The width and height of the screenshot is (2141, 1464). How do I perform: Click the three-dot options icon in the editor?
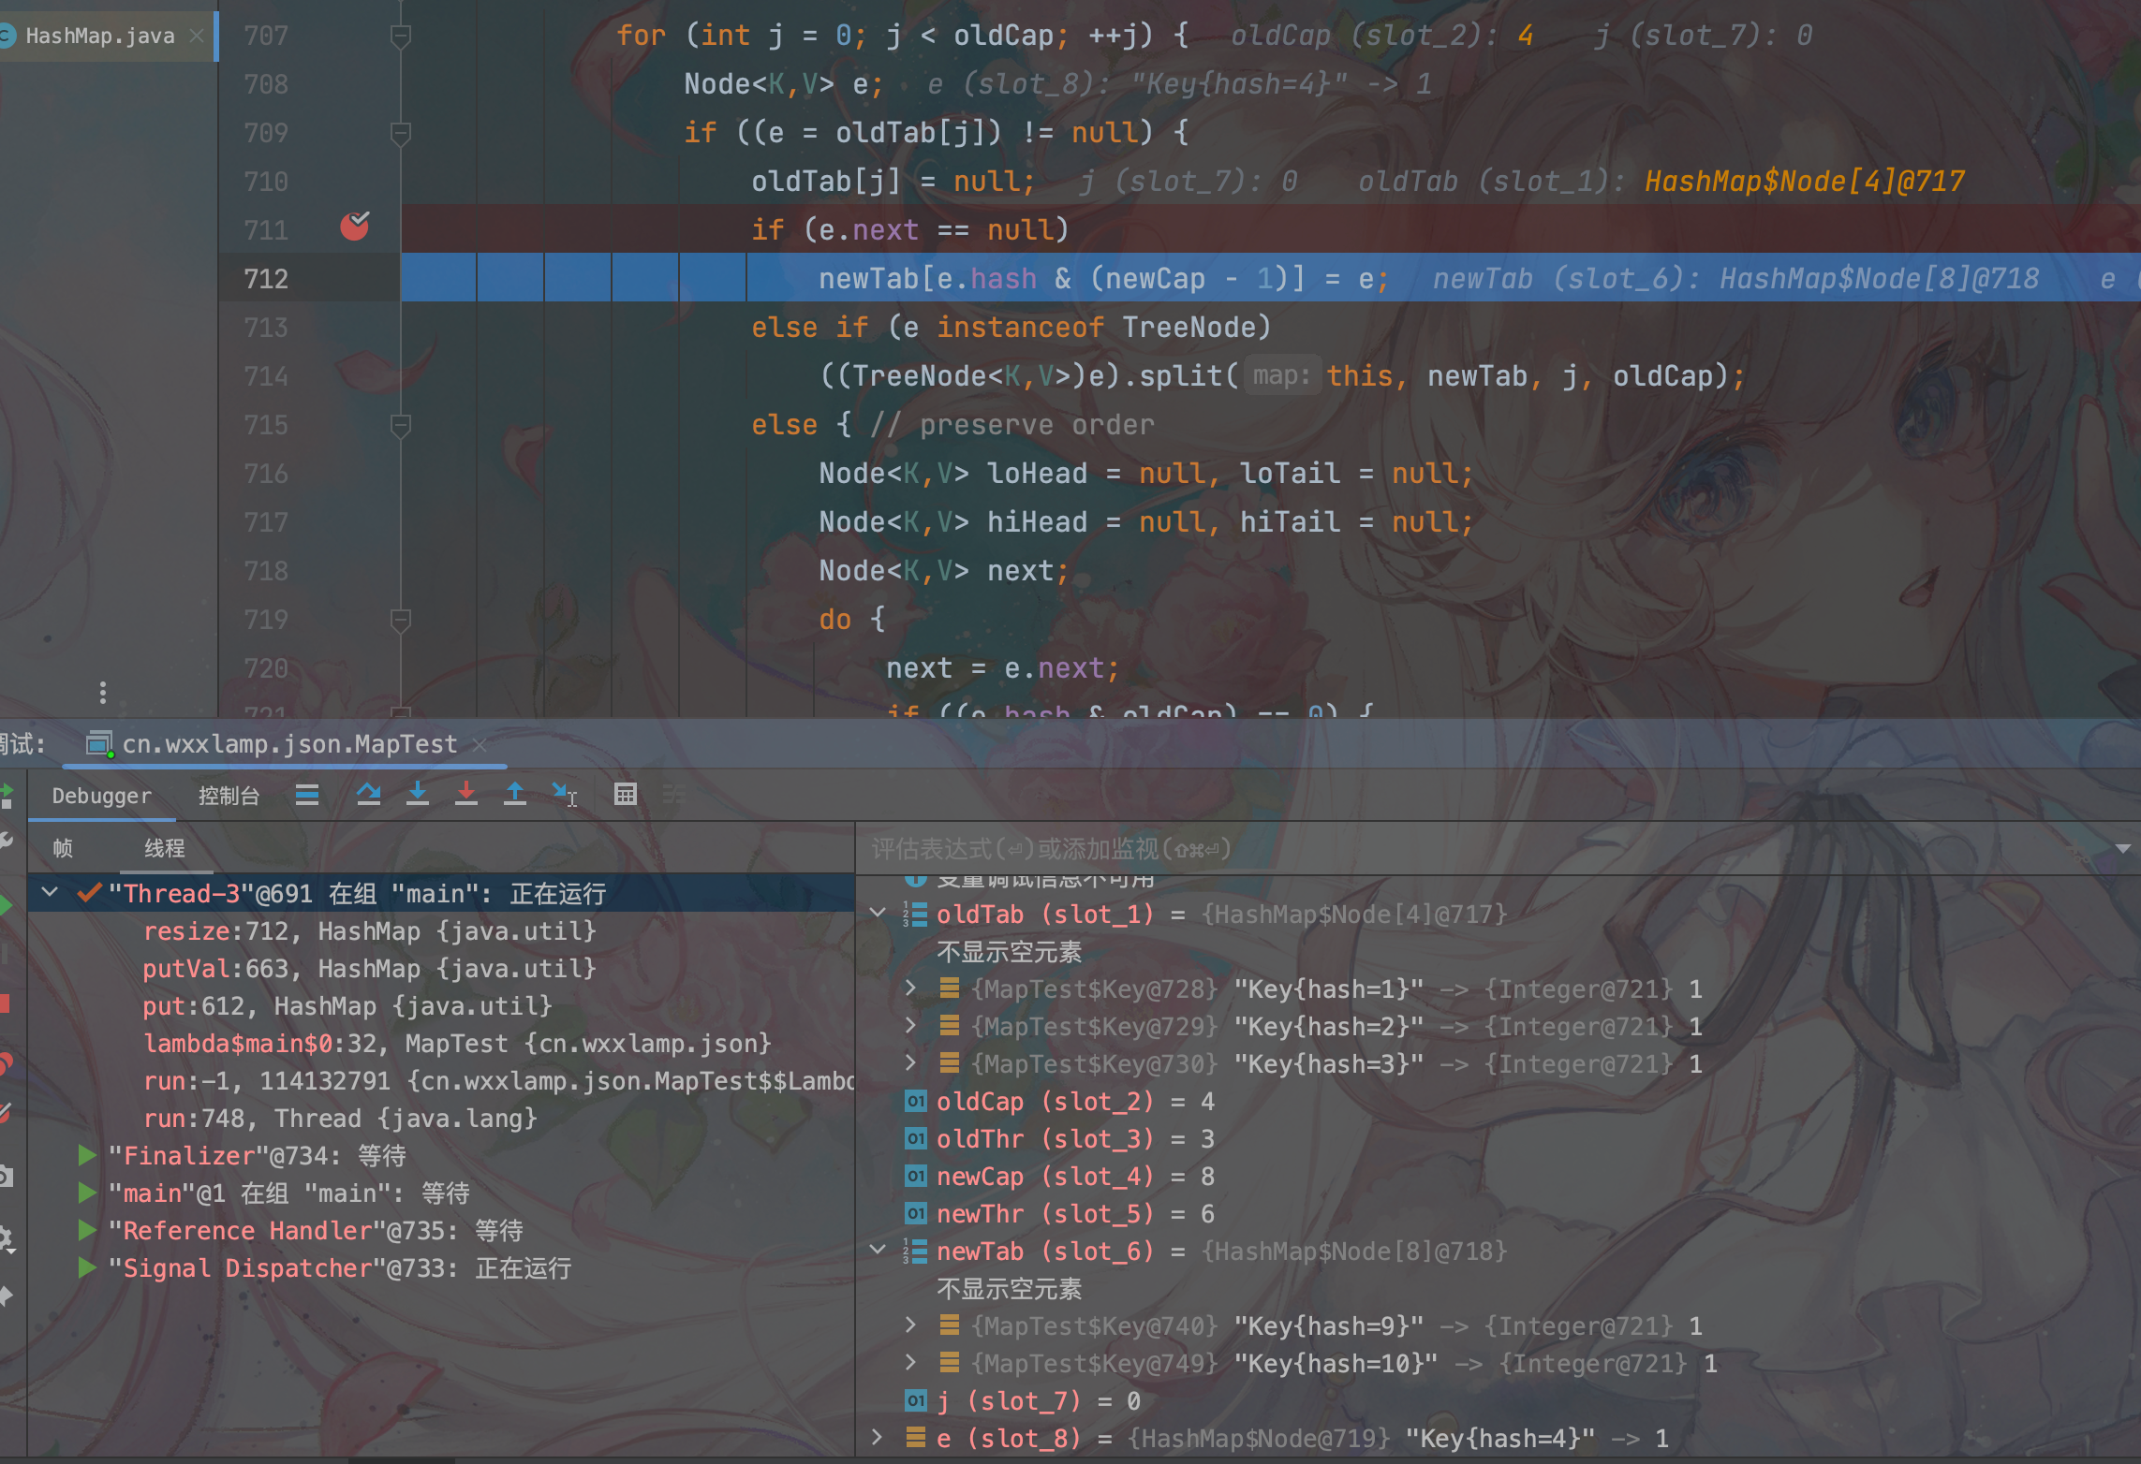(x=103, y=693)
